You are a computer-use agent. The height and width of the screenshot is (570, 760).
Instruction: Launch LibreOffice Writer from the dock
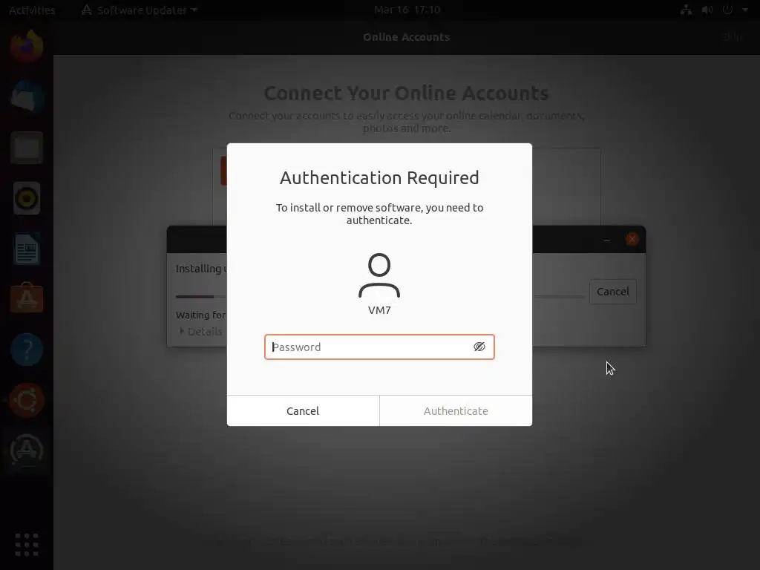pos(27,249)
